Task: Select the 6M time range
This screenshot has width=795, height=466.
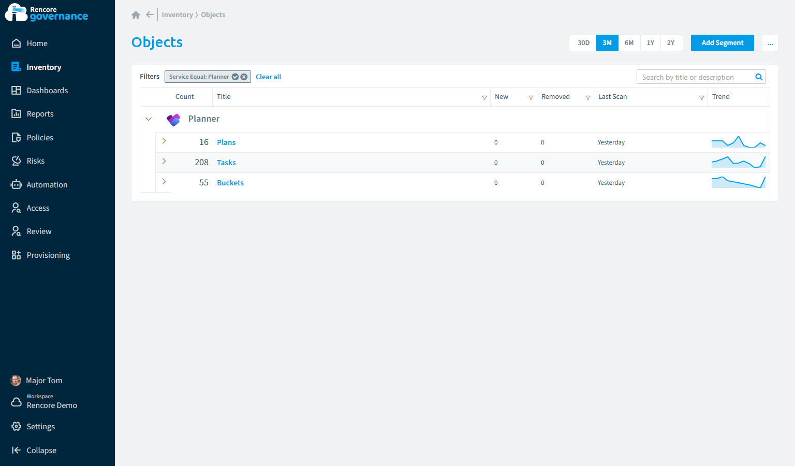Action: point(629,43)
